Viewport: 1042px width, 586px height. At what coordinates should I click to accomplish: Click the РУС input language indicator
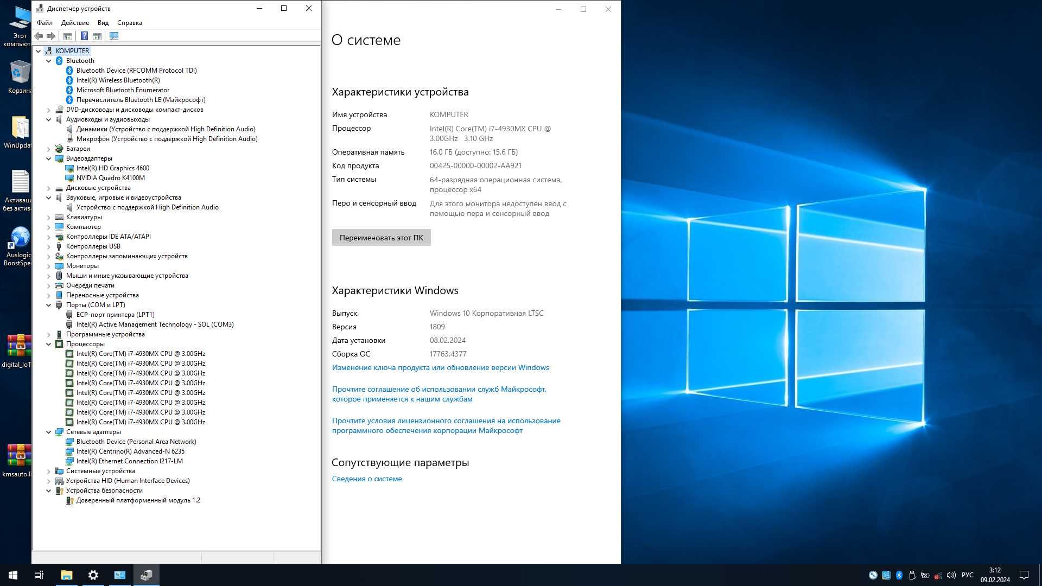pos(967,575)
